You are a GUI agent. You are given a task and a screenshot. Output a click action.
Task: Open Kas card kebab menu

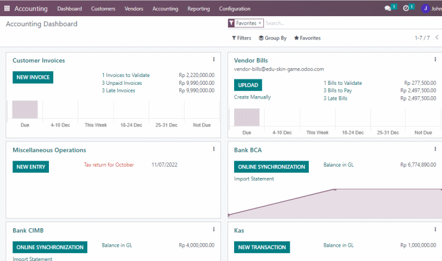click(435, 229)
